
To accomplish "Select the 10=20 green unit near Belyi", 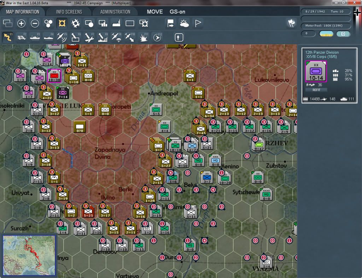I will (x=224, y=178).
